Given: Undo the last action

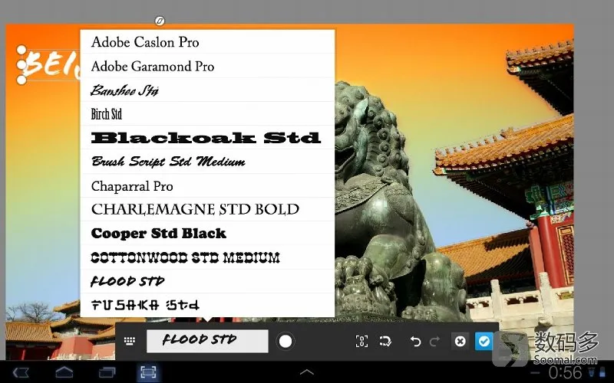Looking at the screenshot, I should [x=415, y=342].
